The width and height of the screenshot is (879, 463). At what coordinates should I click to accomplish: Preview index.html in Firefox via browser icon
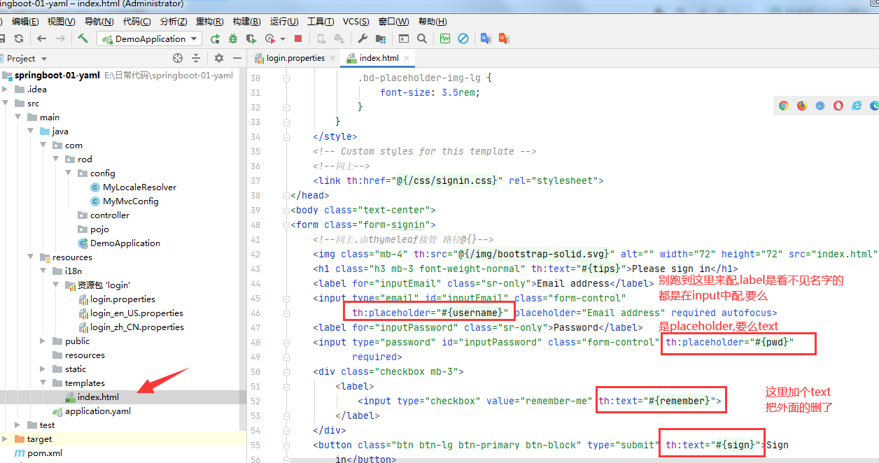801,105
